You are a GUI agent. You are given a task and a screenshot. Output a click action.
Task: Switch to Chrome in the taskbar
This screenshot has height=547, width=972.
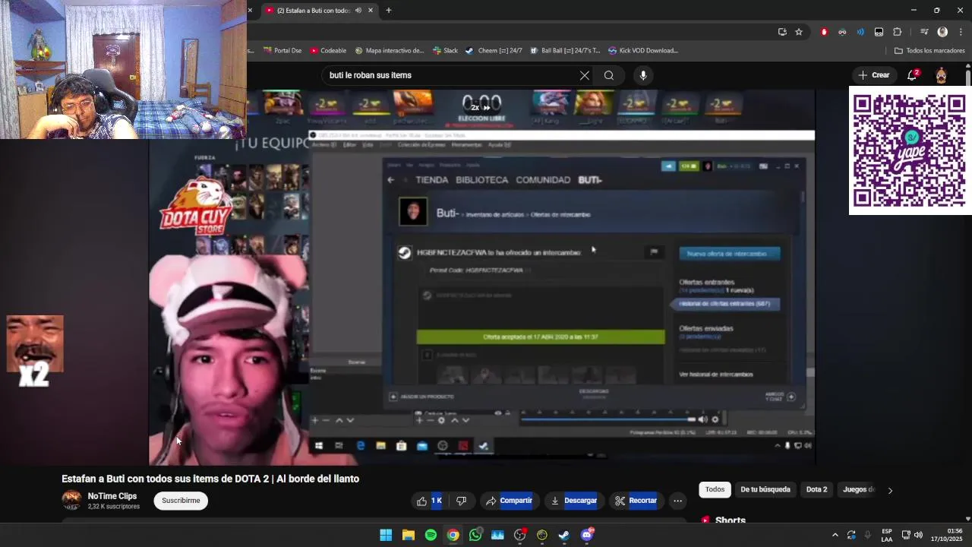(453, 535)
